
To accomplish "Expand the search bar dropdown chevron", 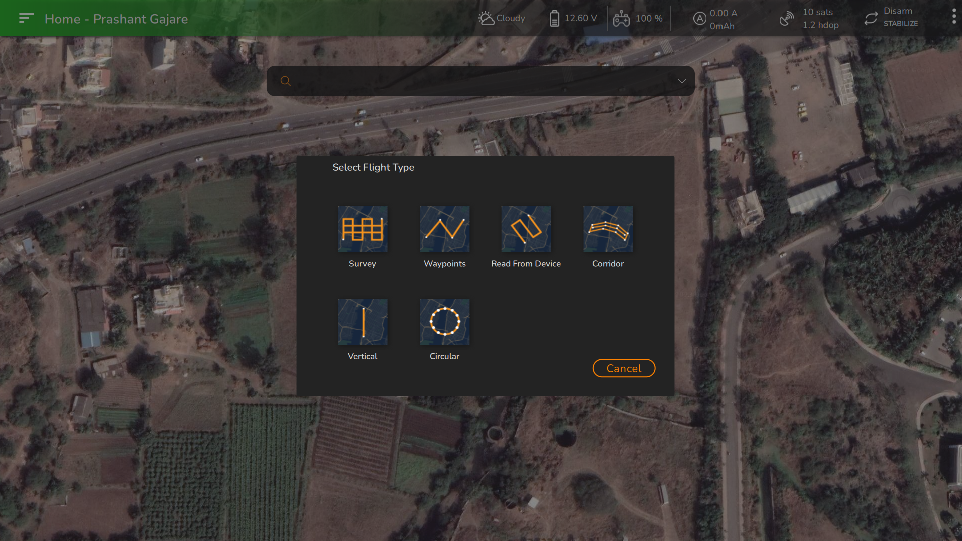I will 682,81.
